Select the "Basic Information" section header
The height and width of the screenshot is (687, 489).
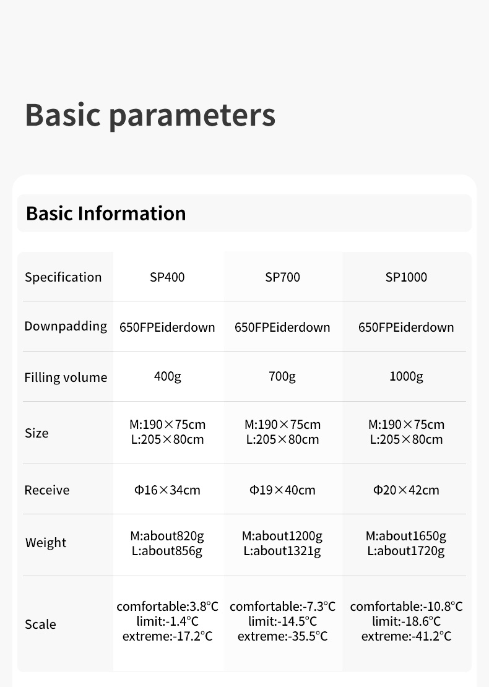106,213
